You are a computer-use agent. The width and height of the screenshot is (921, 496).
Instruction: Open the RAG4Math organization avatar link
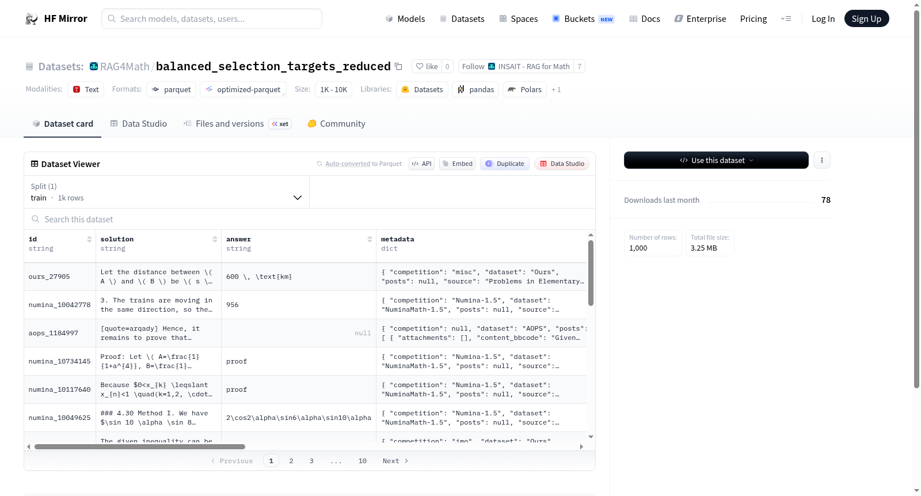(x=94, y=66)
